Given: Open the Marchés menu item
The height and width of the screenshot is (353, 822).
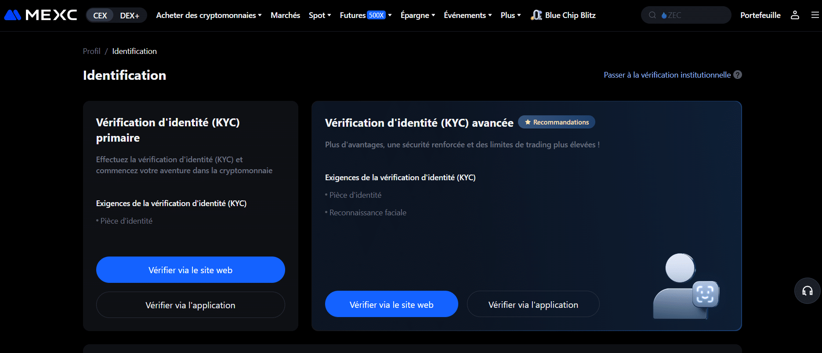Looking at the screenshot, I should point(285,15).
